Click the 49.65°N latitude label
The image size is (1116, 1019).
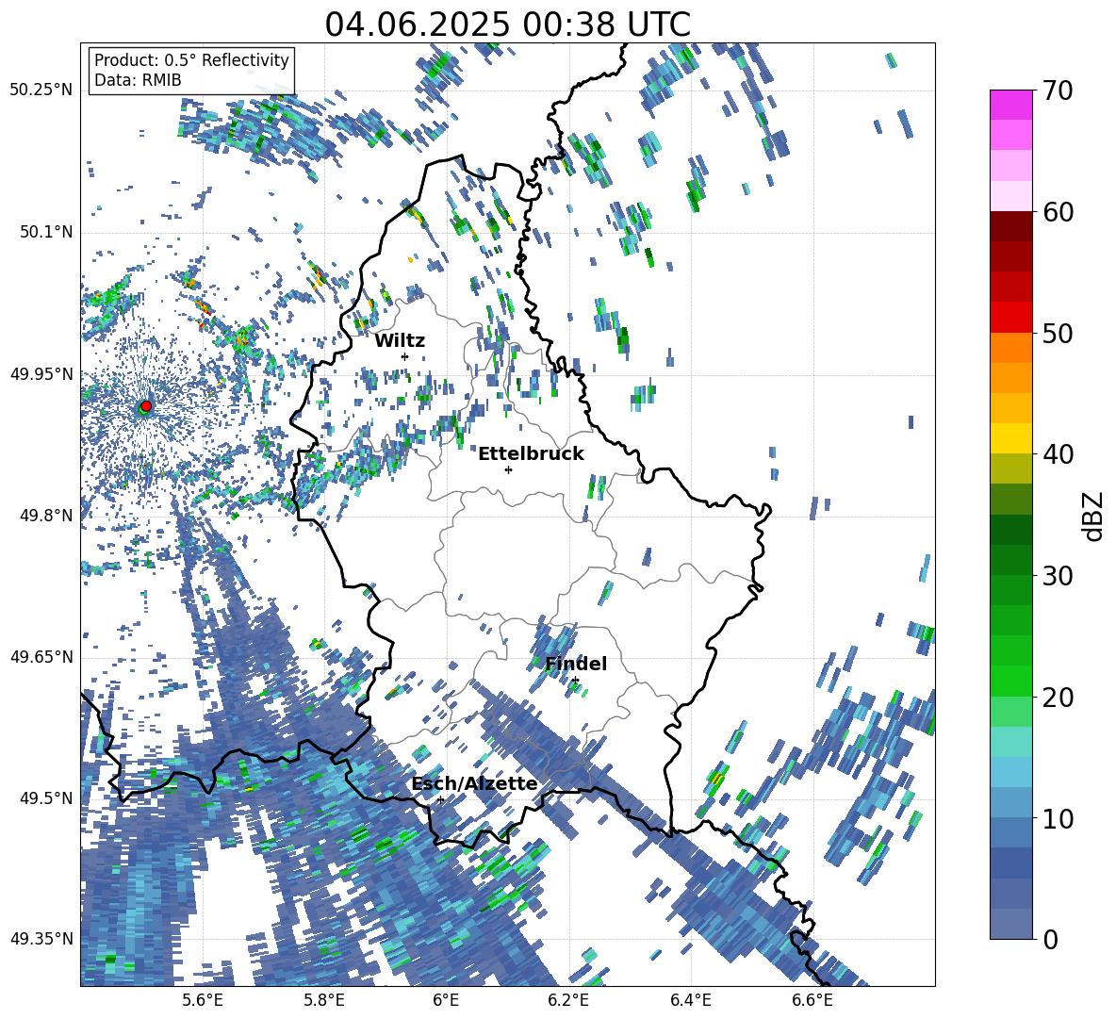point(41,656)
